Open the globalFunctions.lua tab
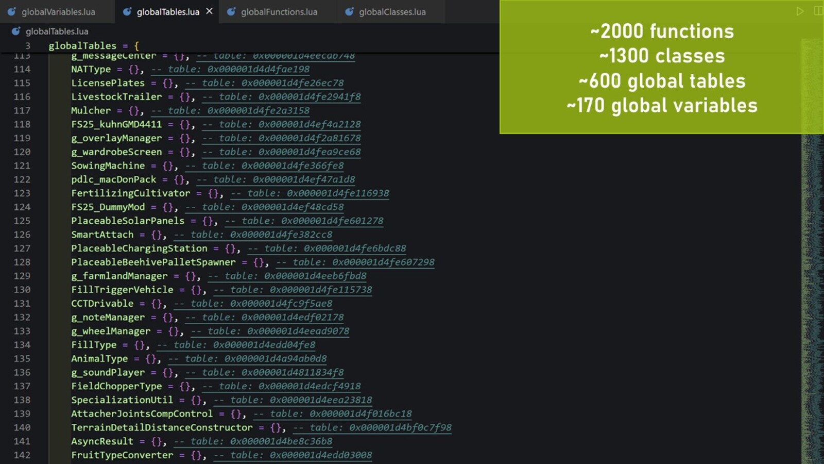The width and height of the screenshot is (824, 464). click(x=279, y=12)
